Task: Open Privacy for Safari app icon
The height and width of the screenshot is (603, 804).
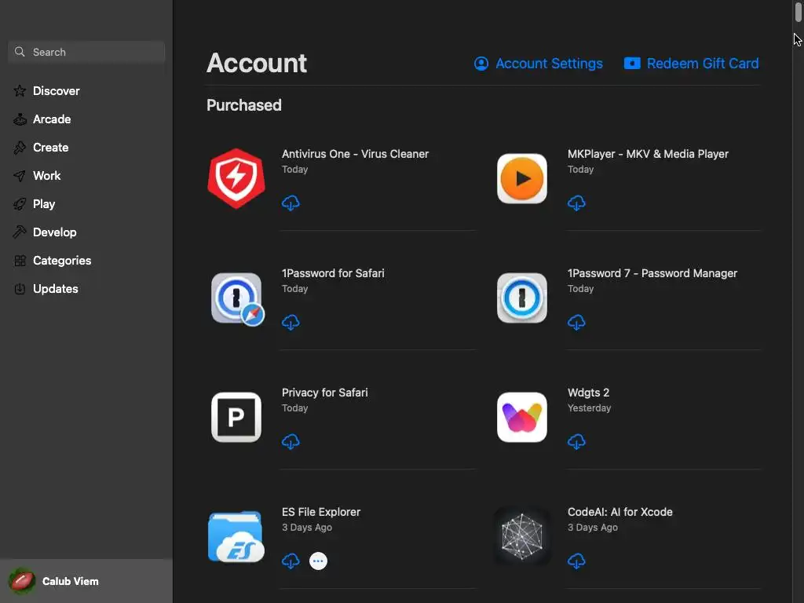Action: pos(236,418)
